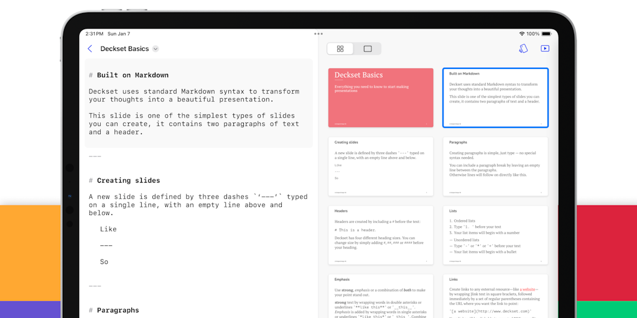This screenshot has height=318, width=637.
Task: Click the '# Paragraphs' heading in editor
Action: [x=114, y=311]
